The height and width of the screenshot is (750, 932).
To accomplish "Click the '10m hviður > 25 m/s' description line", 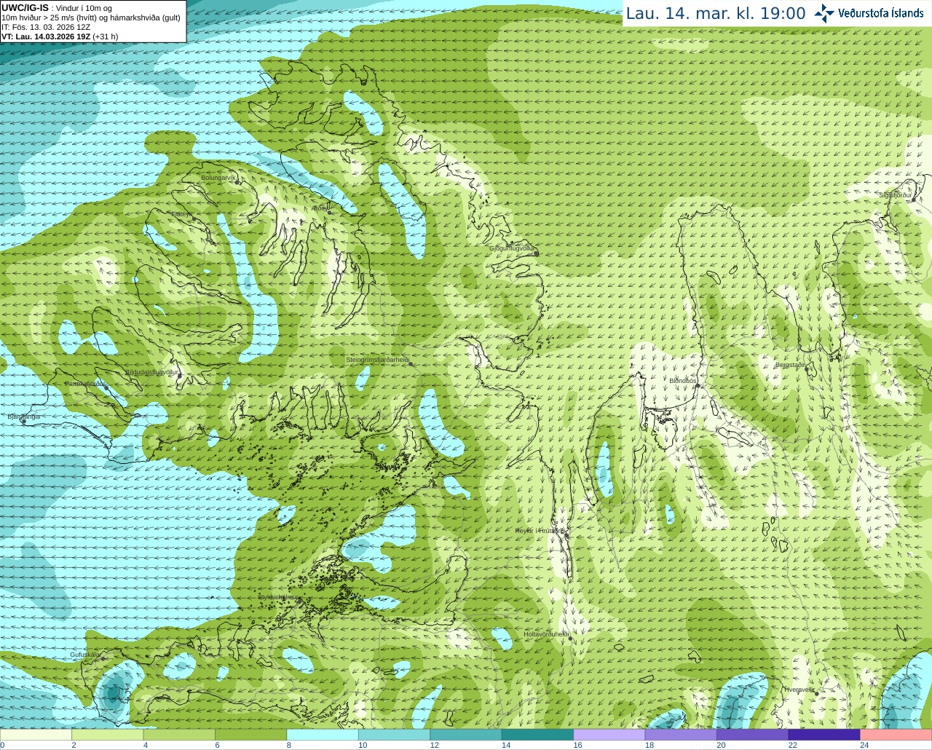I will (x=91, y=17).
